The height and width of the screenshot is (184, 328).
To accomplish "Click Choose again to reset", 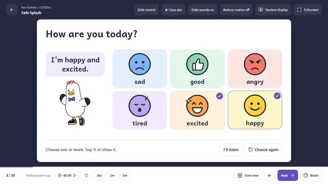I will (263, 150).
